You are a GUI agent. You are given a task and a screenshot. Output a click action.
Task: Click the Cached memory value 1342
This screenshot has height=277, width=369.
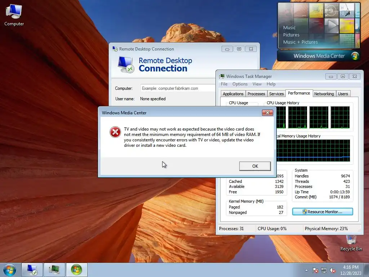(x=279, y=181)
